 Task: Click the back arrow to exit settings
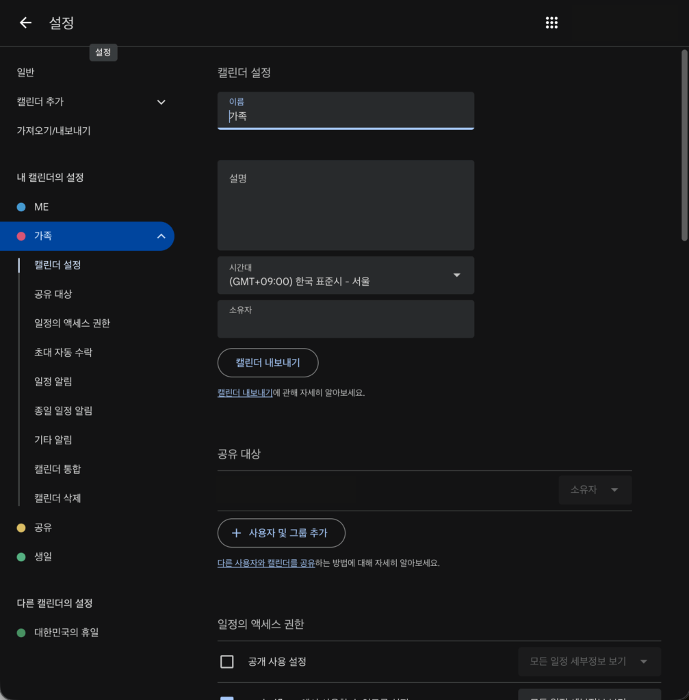coord(25,23)
